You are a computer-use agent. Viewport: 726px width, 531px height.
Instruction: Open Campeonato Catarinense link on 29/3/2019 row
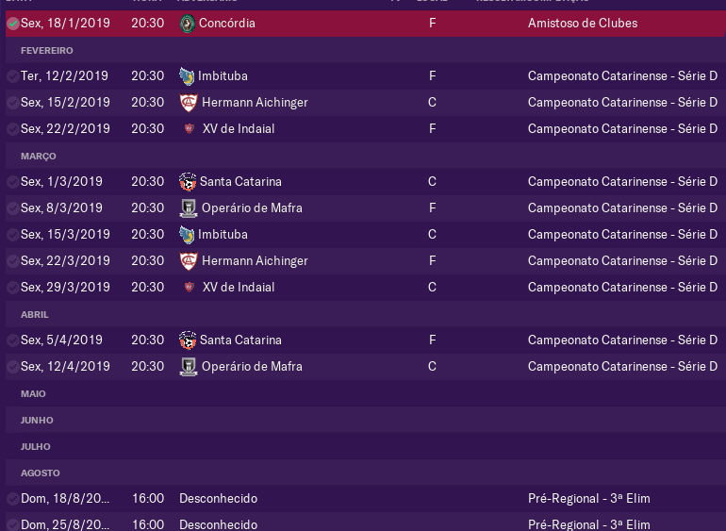point(622,288)
